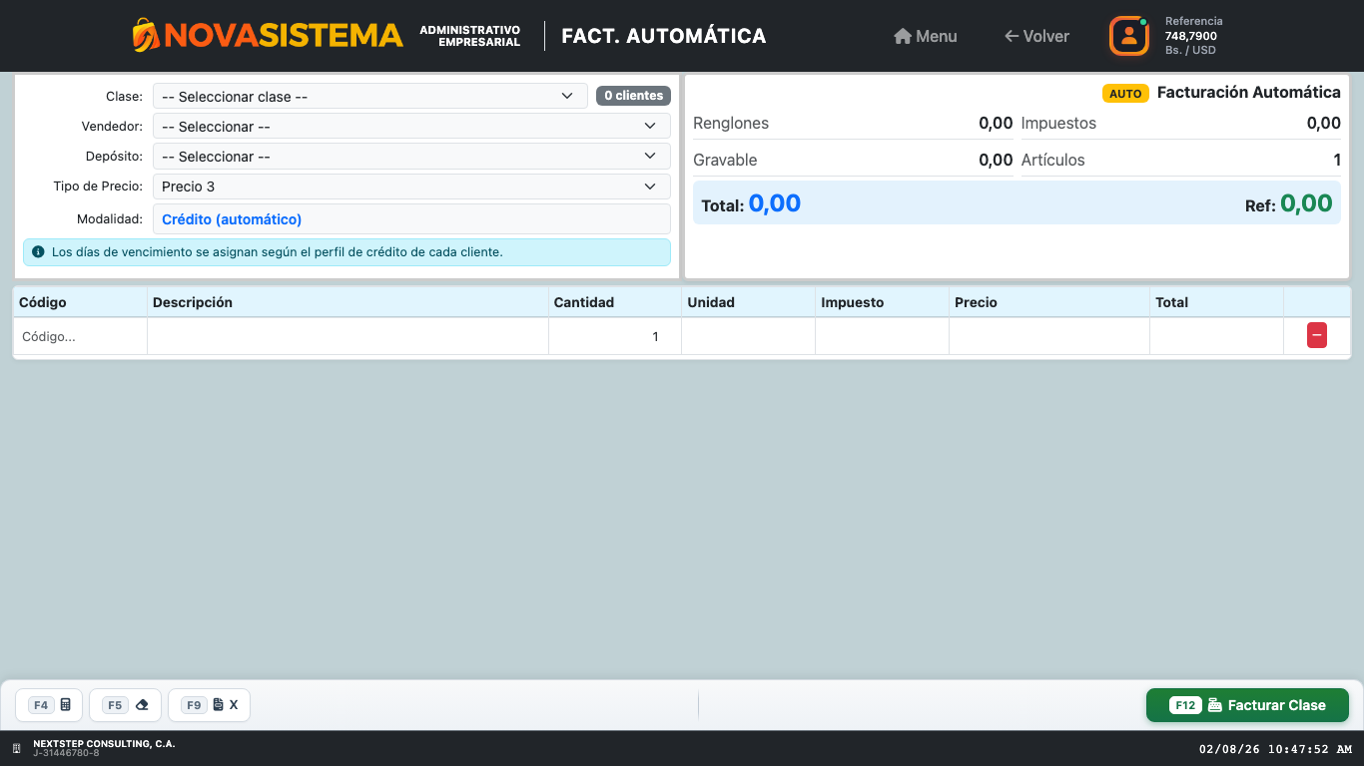Click the Código input field
This screenshot has width=1364, height=766.
coord(80,336)
